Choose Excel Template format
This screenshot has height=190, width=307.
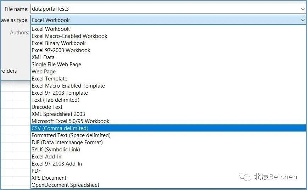(x=49, y=79)
